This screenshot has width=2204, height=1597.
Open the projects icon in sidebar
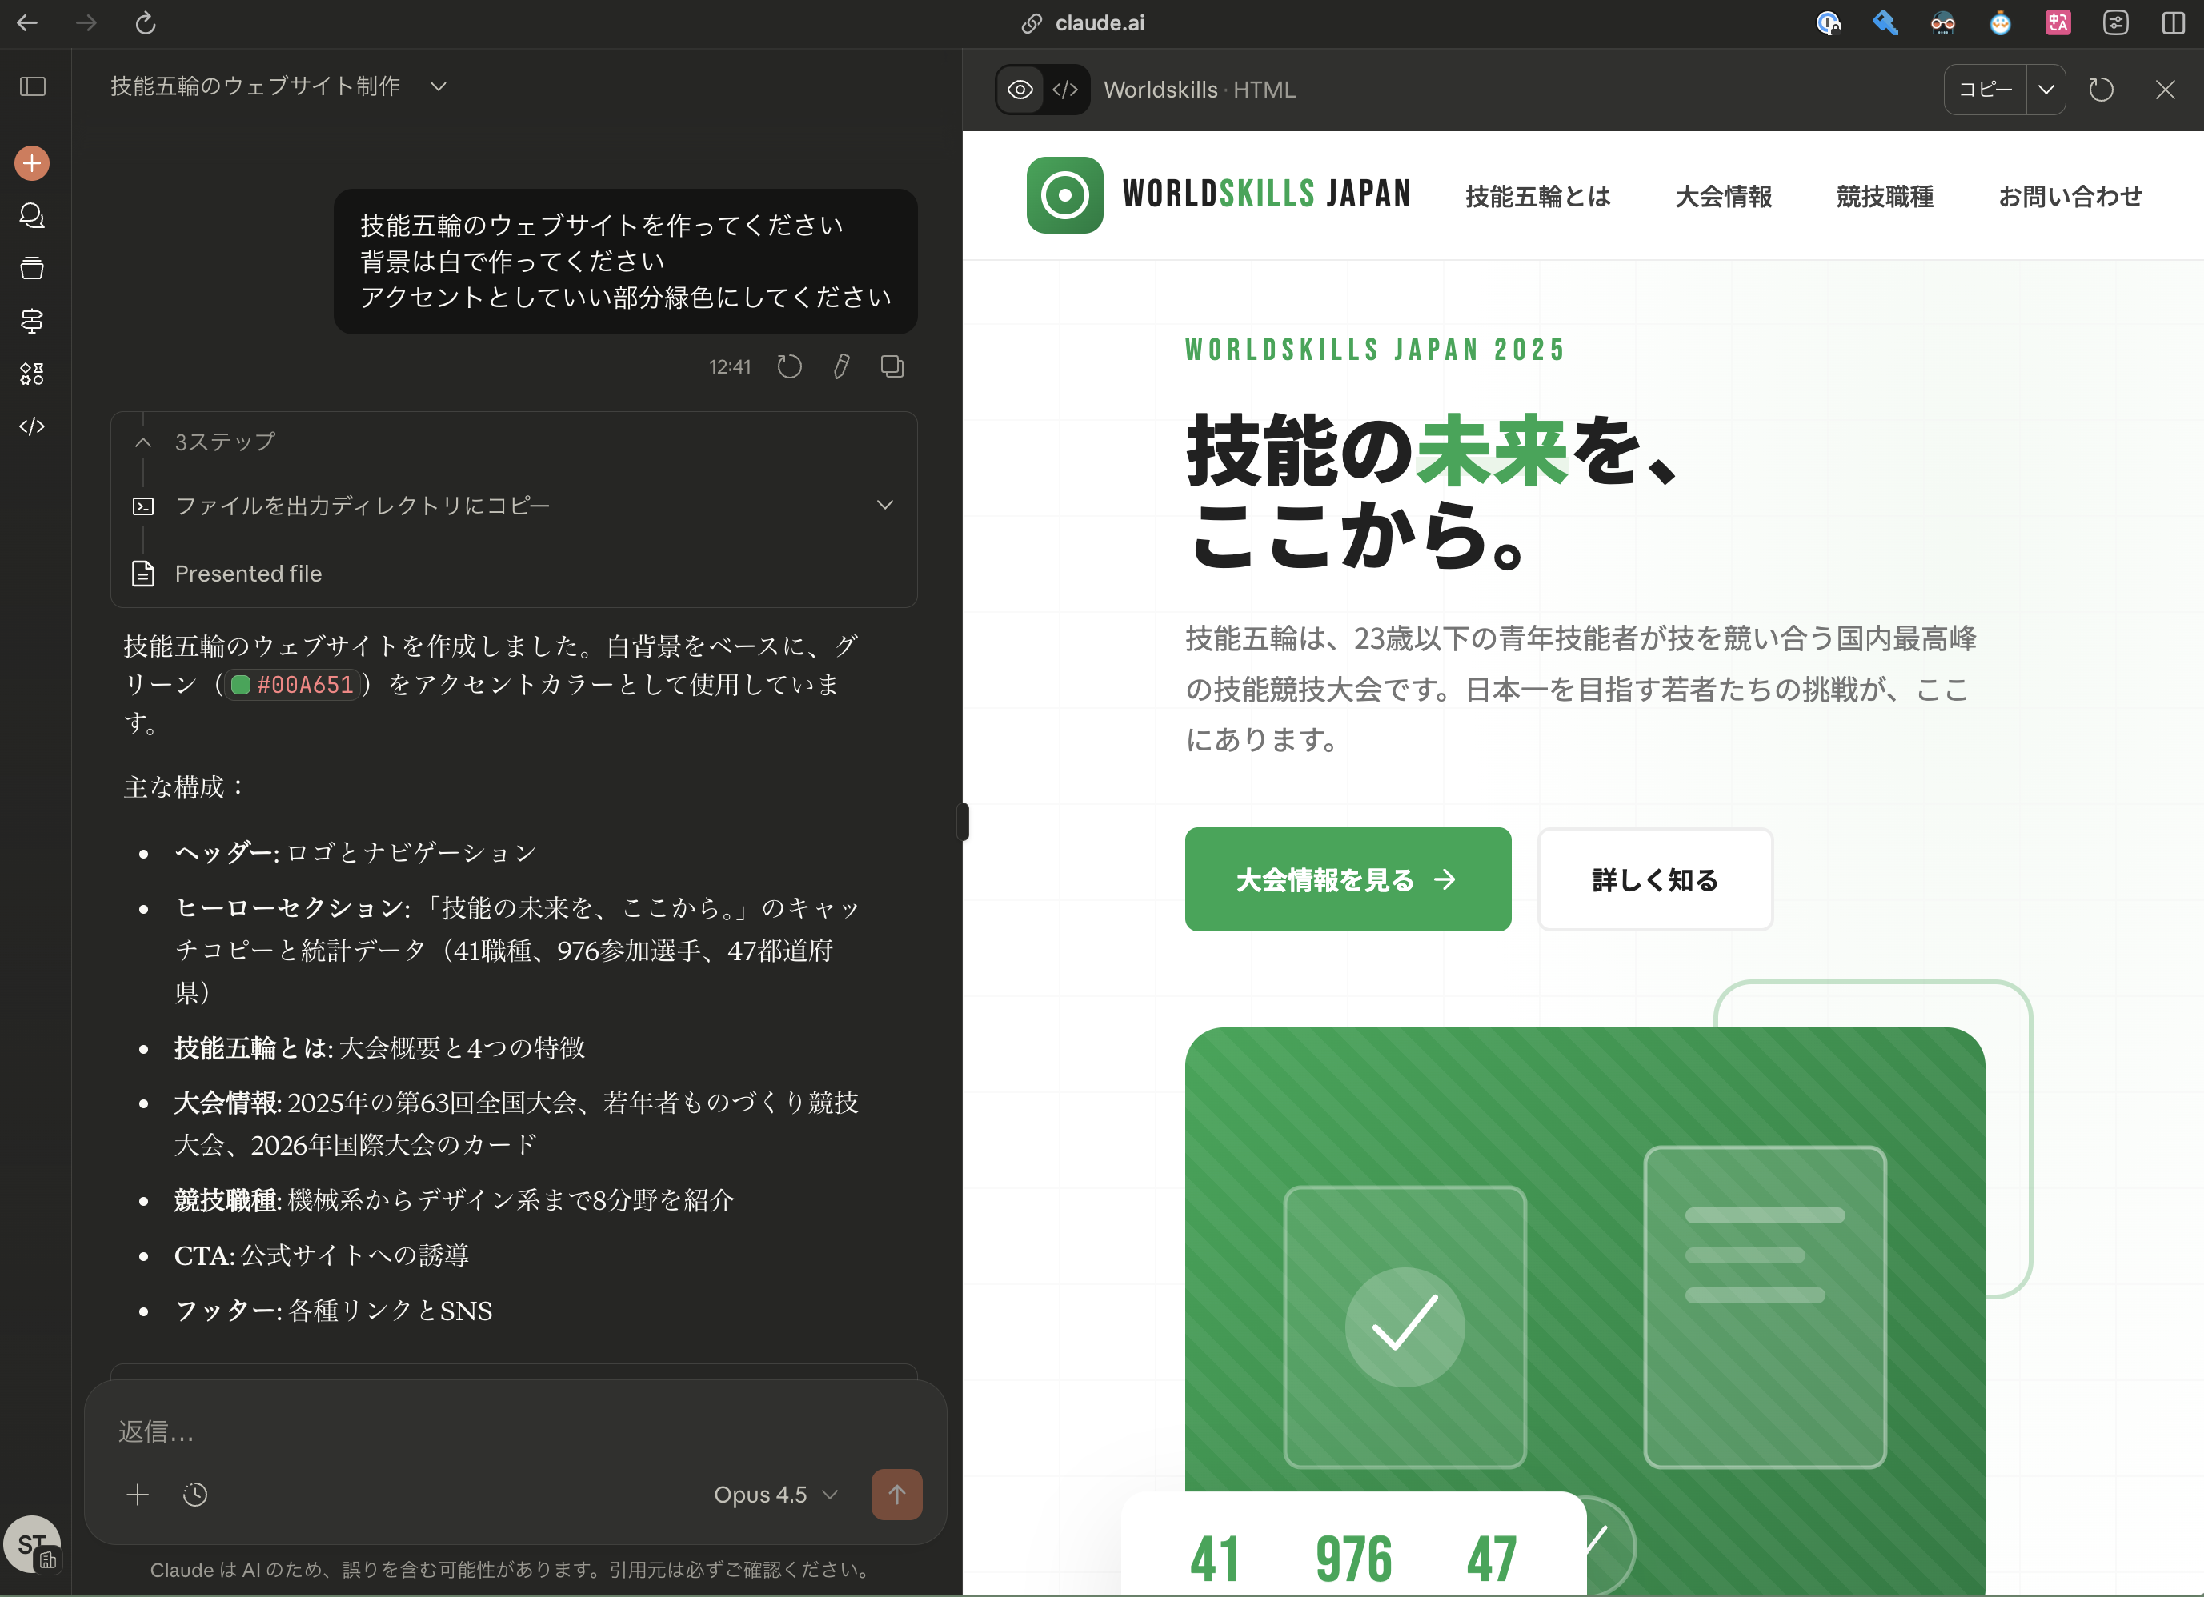pyautogui.click(x=32, y=268)
